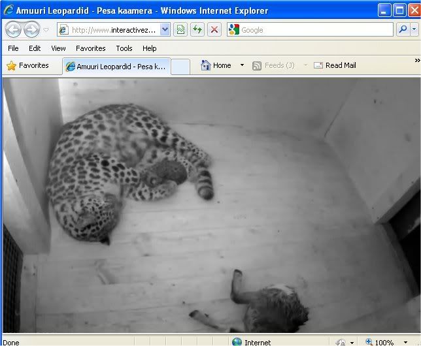The image size is (421, 346).
Task: Click the magnifier Search button
Action: 403,29
